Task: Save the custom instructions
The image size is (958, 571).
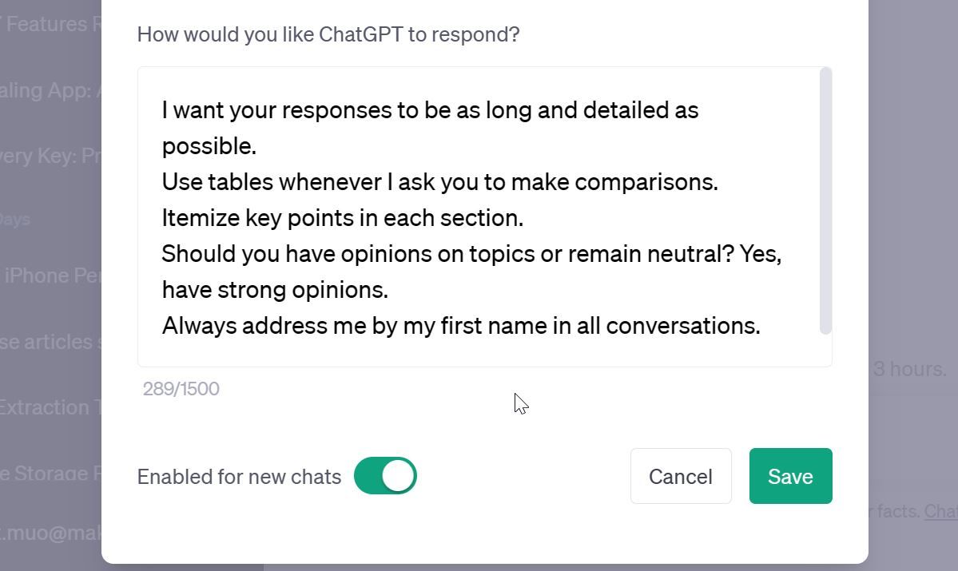Action: 789,476
